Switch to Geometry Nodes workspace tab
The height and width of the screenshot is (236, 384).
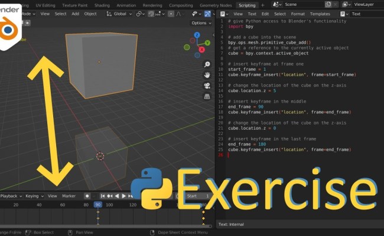[216, 5]
